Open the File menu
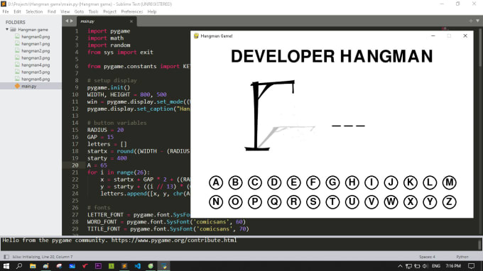This screenshot has width=483, height=271. tap(6, 11)
